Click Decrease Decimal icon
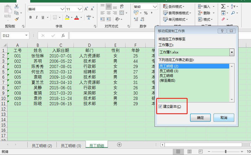Viewport: 251px width, 155px height. point(142,19)
